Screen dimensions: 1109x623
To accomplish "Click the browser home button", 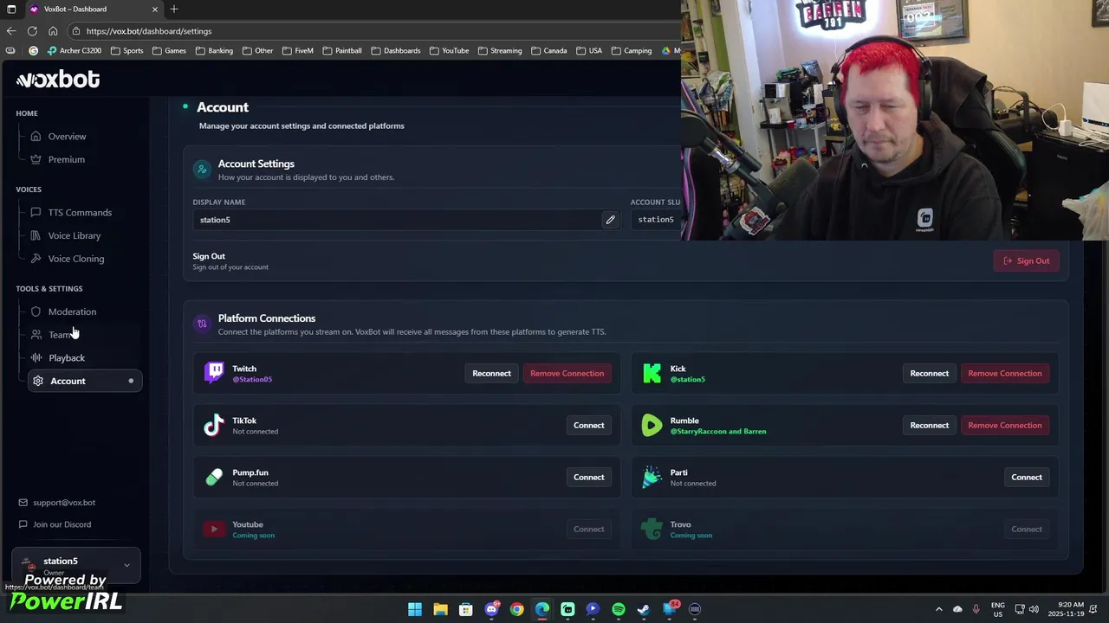I will coord(53,30).
